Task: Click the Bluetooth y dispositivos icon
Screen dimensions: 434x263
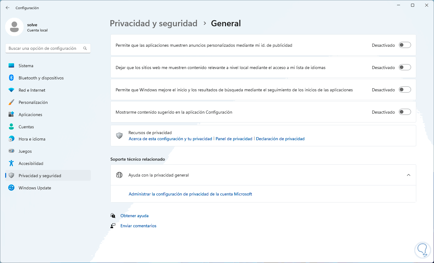Action: tap(11, 78)
